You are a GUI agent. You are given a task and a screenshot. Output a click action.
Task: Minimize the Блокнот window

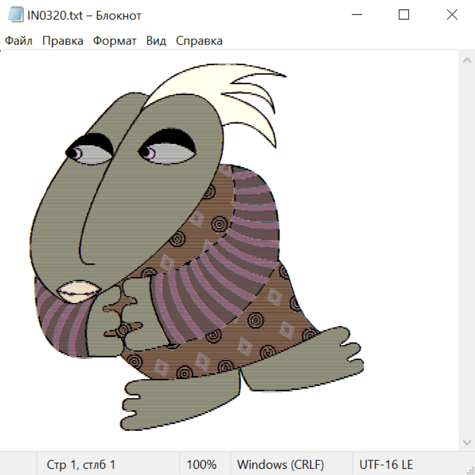356,15
